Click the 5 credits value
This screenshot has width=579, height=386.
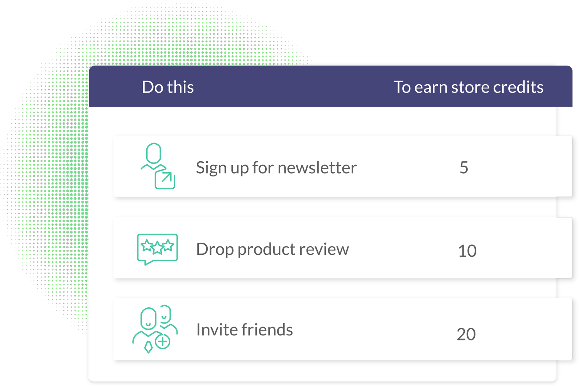(x=464, y=168)
